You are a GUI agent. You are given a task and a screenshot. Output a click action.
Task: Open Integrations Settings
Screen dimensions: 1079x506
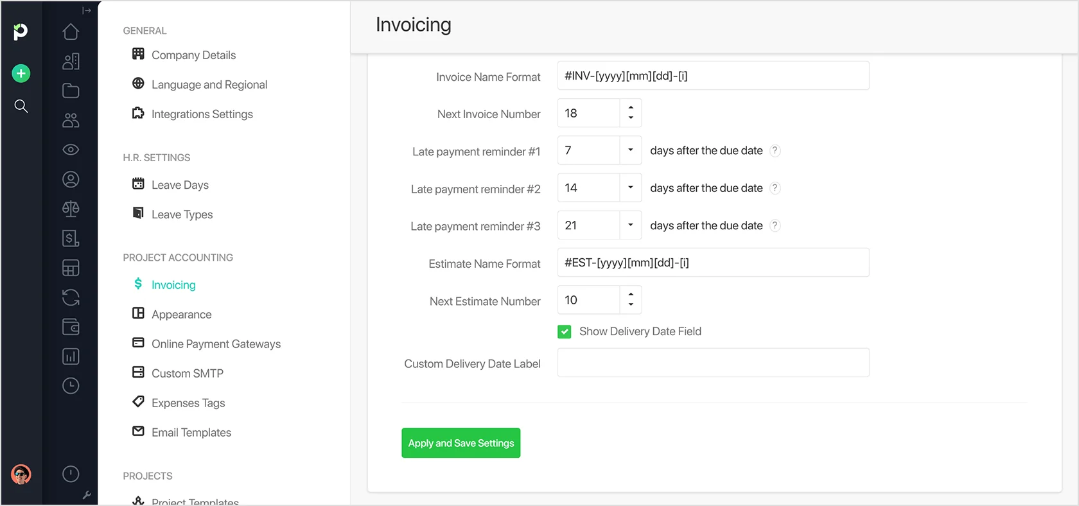(x=192, y=114)
